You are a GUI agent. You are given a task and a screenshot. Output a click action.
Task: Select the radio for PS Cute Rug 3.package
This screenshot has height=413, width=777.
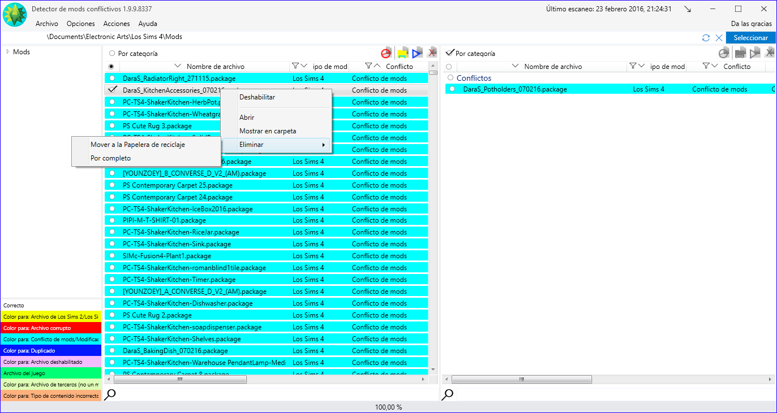tap(112, 126)
